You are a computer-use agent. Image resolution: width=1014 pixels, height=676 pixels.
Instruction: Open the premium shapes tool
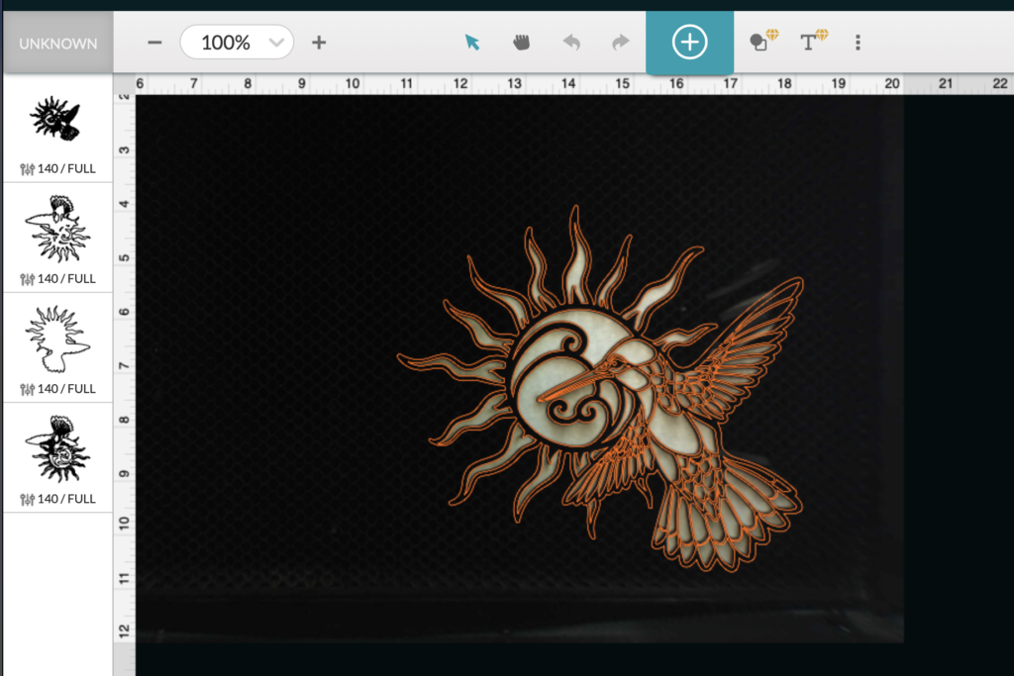[x=763, y=41]
